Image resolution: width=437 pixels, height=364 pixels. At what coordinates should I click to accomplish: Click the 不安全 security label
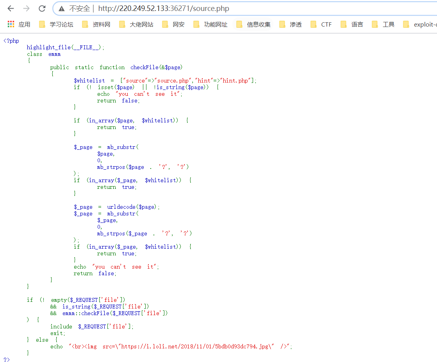coord(79,9)
